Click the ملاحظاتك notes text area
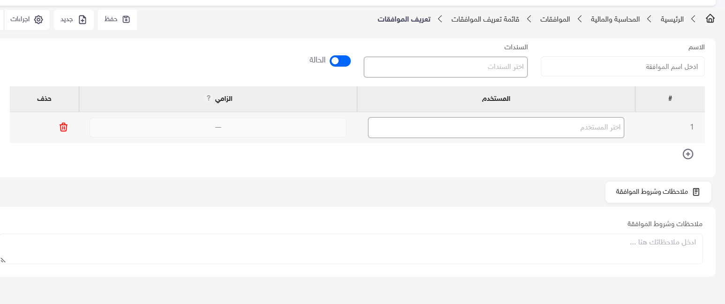This screenshot has width=725, height=304. (x=351, y=249)
